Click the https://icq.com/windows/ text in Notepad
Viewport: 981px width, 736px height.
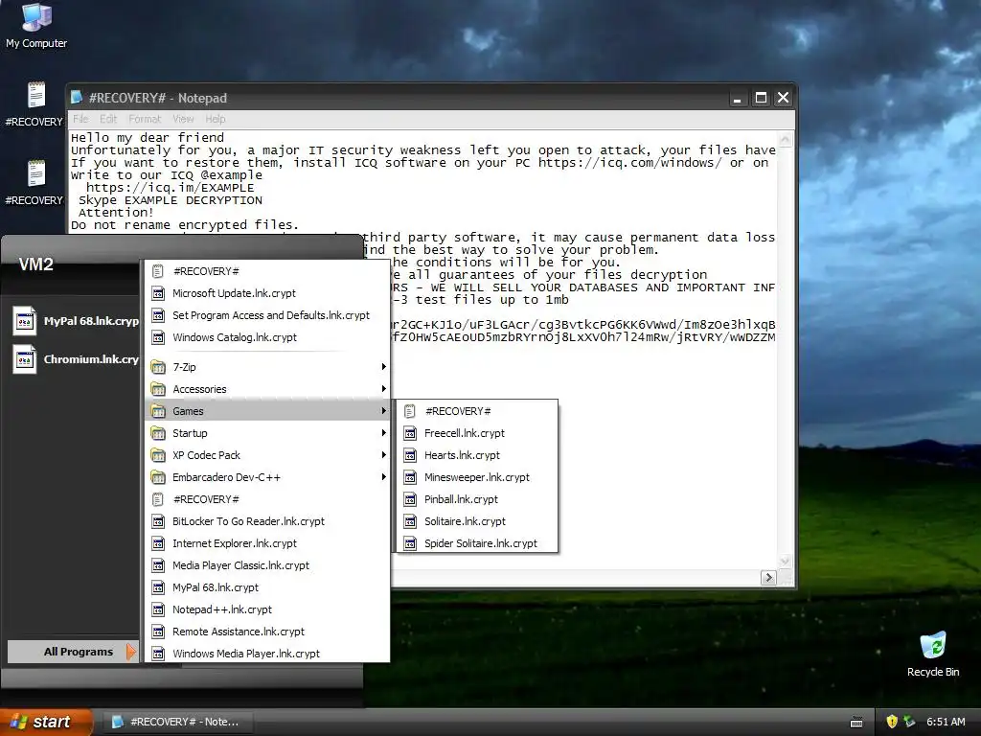pyautogui.click(x=630, y=163)
